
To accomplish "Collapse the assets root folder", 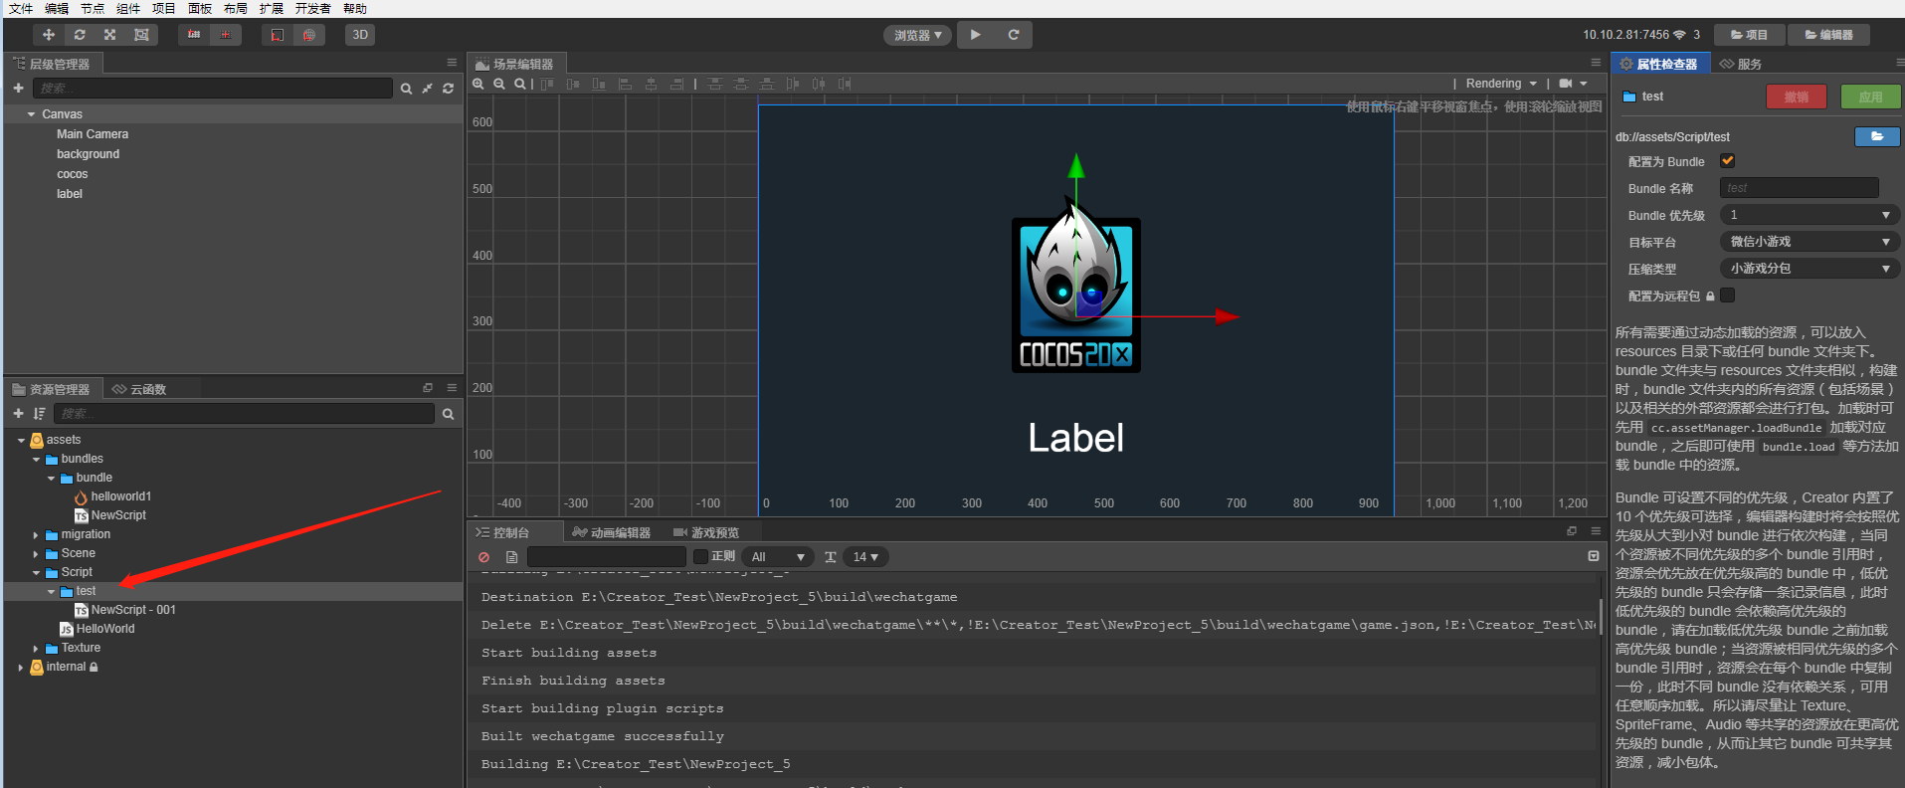I will 21,440.
